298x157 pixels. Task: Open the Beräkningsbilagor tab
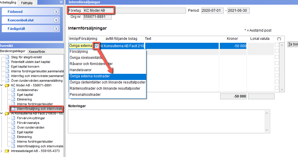pyautogui.click(x=13, y=51)
